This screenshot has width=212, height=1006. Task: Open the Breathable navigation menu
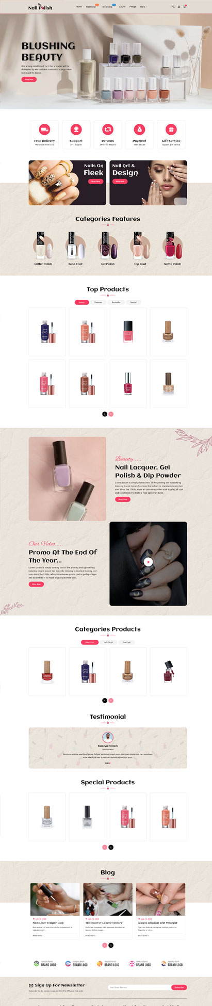pyautogui.click(x=108, y=7)
